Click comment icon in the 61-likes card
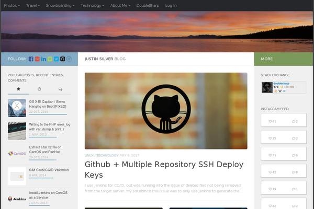The height and width of the screenshot is (209, 314). [x=294, y=121]
